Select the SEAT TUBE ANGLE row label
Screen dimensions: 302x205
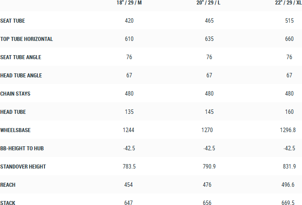pyautogui.click(x=20, y=57)
